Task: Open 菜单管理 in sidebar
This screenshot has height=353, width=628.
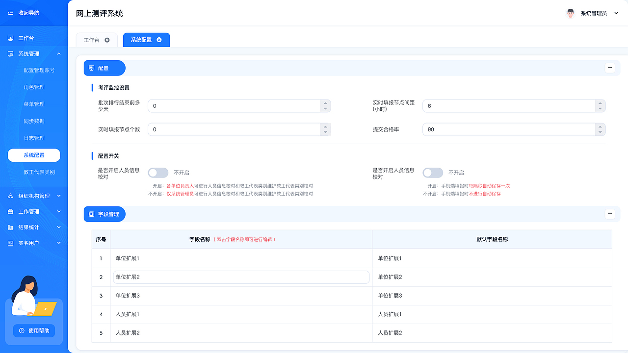Action: [34, 104]
